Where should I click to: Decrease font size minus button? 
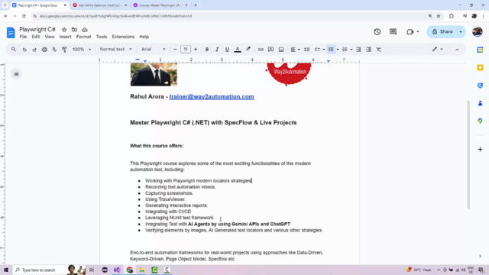(175, 49)
